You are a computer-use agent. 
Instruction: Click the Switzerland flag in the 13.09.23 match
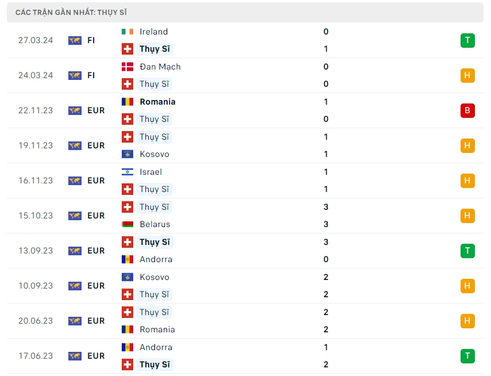pyautogui.click(x=127, y=242)
